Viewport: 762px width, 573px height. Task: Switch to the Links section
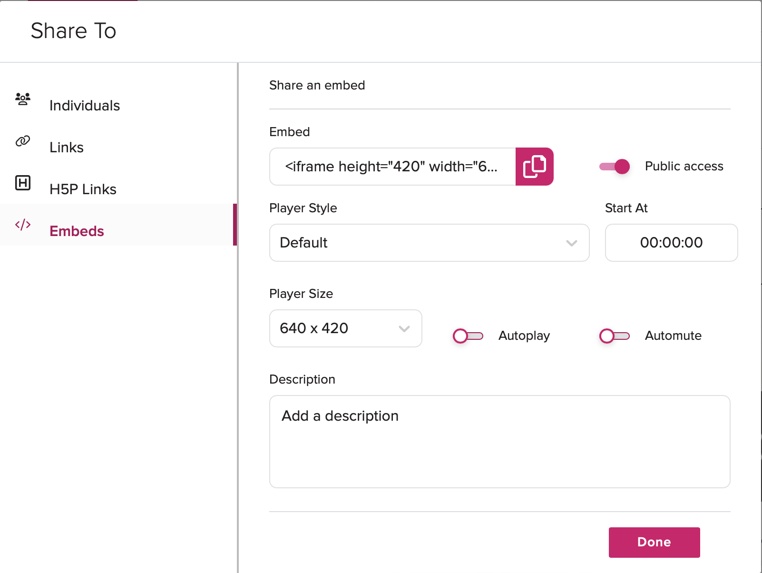(66, 147)
